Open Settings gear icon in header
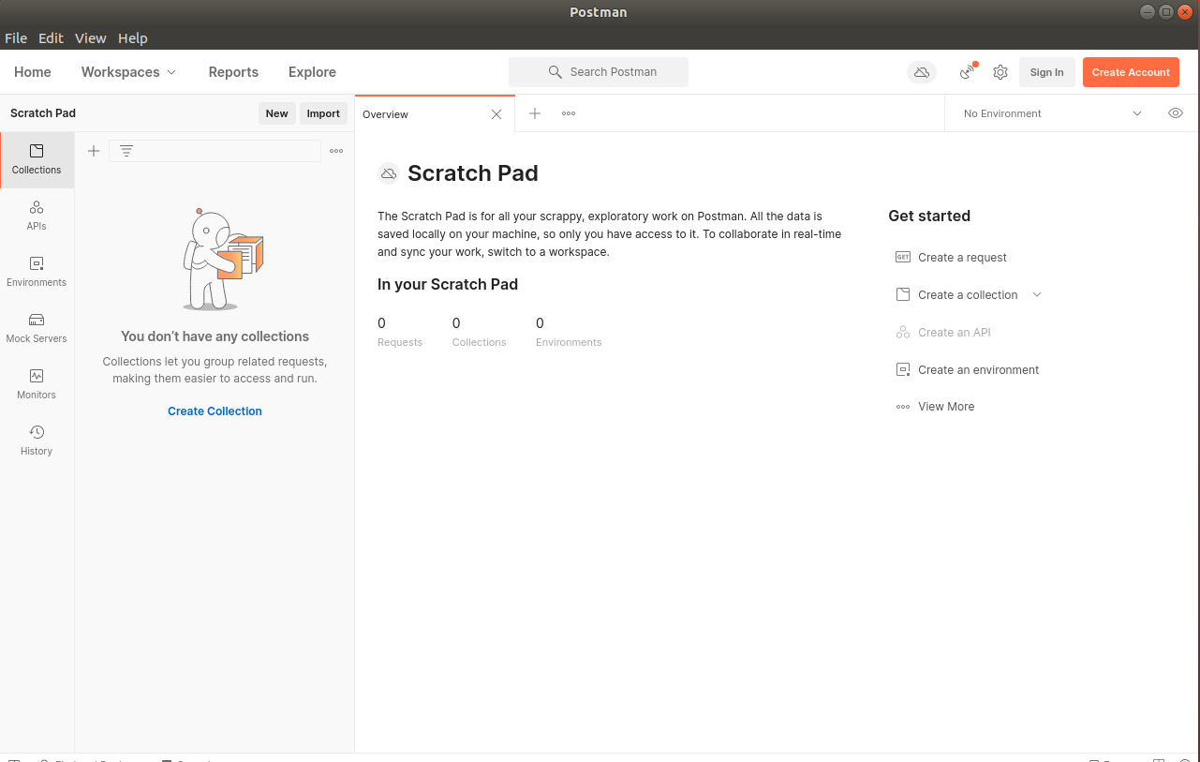This screenshot has width=1200, height=762. pyautogui.click(x=1000, y=72)
